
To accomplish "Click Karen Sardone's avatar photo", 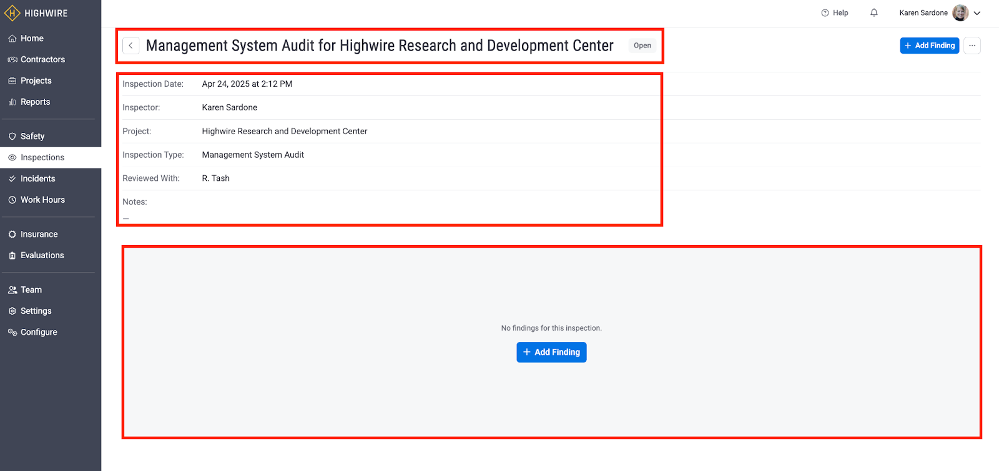I will coord(960,13).
